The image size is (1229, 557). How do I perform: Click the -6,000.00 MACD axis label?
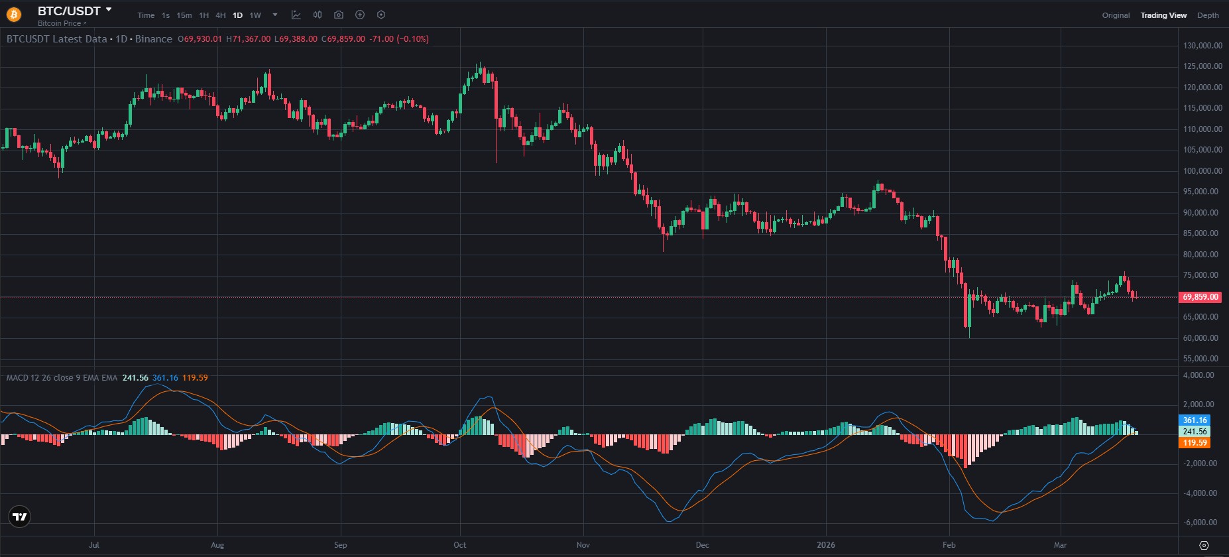point(1199,523)
